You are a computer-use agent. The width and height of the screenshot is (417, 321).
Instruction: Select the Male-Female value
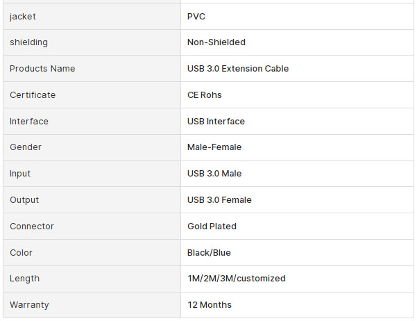click(214, 147)
